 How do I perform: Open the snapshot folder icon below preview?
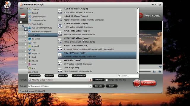[160, 72]
